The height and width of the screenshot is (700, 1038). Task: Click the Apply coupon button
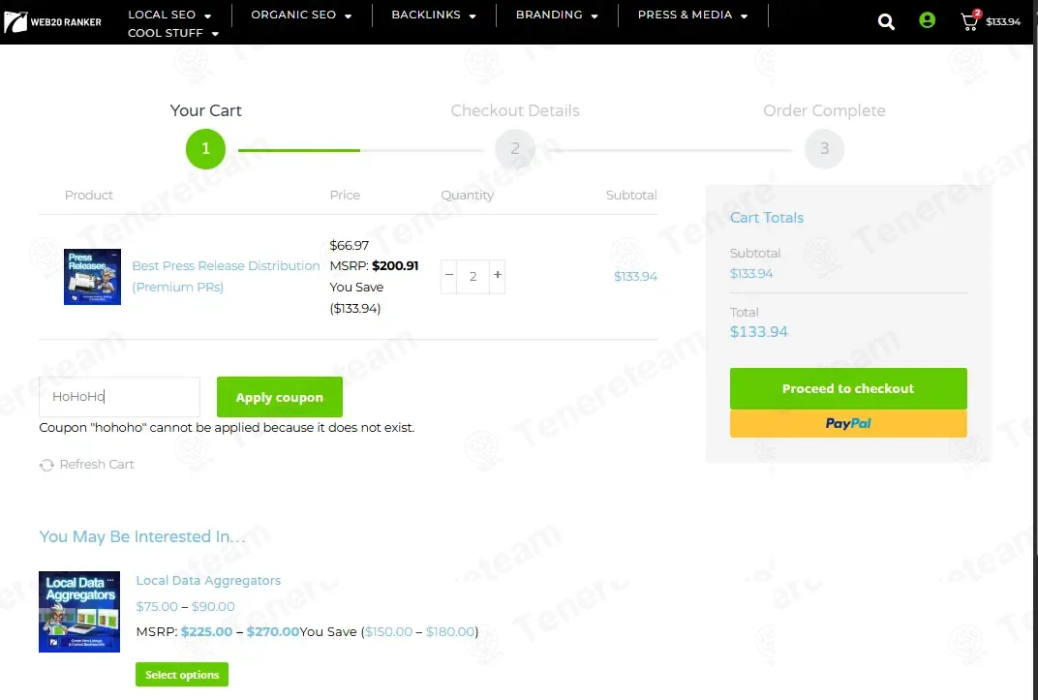point(280,397)
